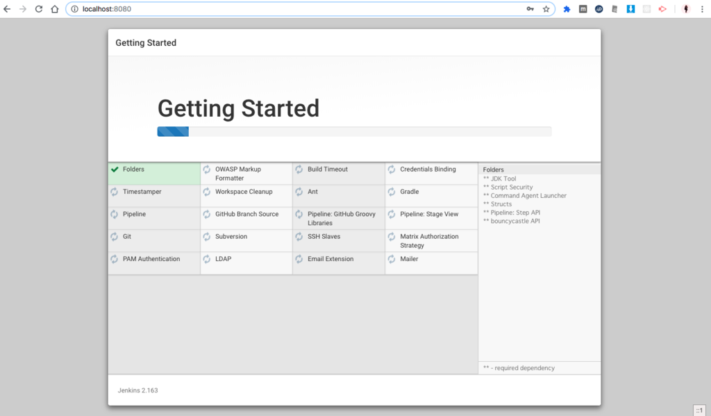Click the spinner icon beside Pipeline

115,214
